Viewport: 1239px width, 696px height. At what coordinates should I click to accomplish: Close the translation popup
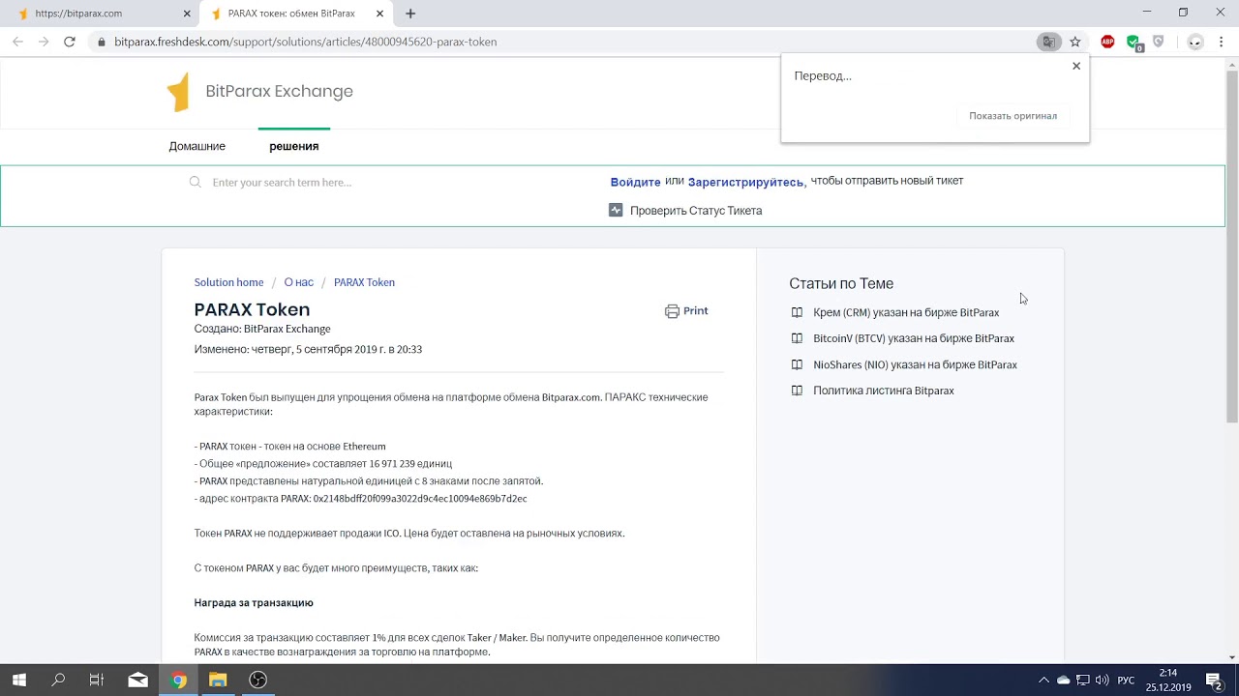tap(1076, 66)
